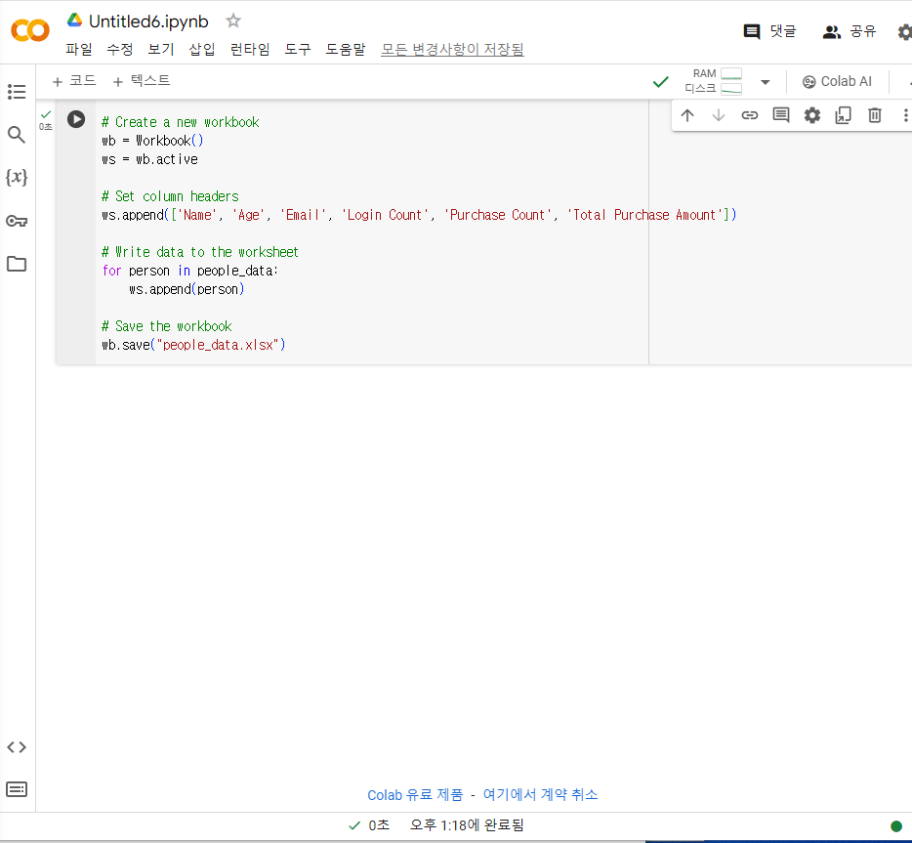The width and height of the screenshot is (912, 843).
Task: Open the 삽입 menu
Action: [x=202, y=50]
